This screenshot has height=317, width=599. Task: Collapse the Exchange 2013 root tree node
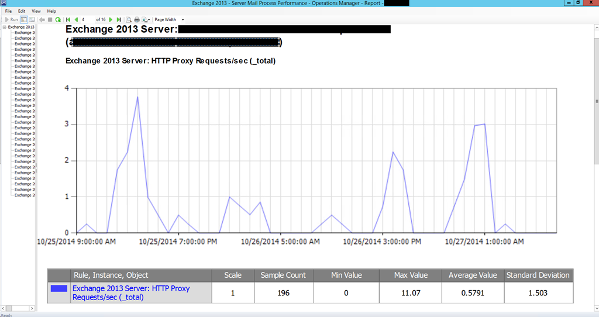tap(4, 27)
